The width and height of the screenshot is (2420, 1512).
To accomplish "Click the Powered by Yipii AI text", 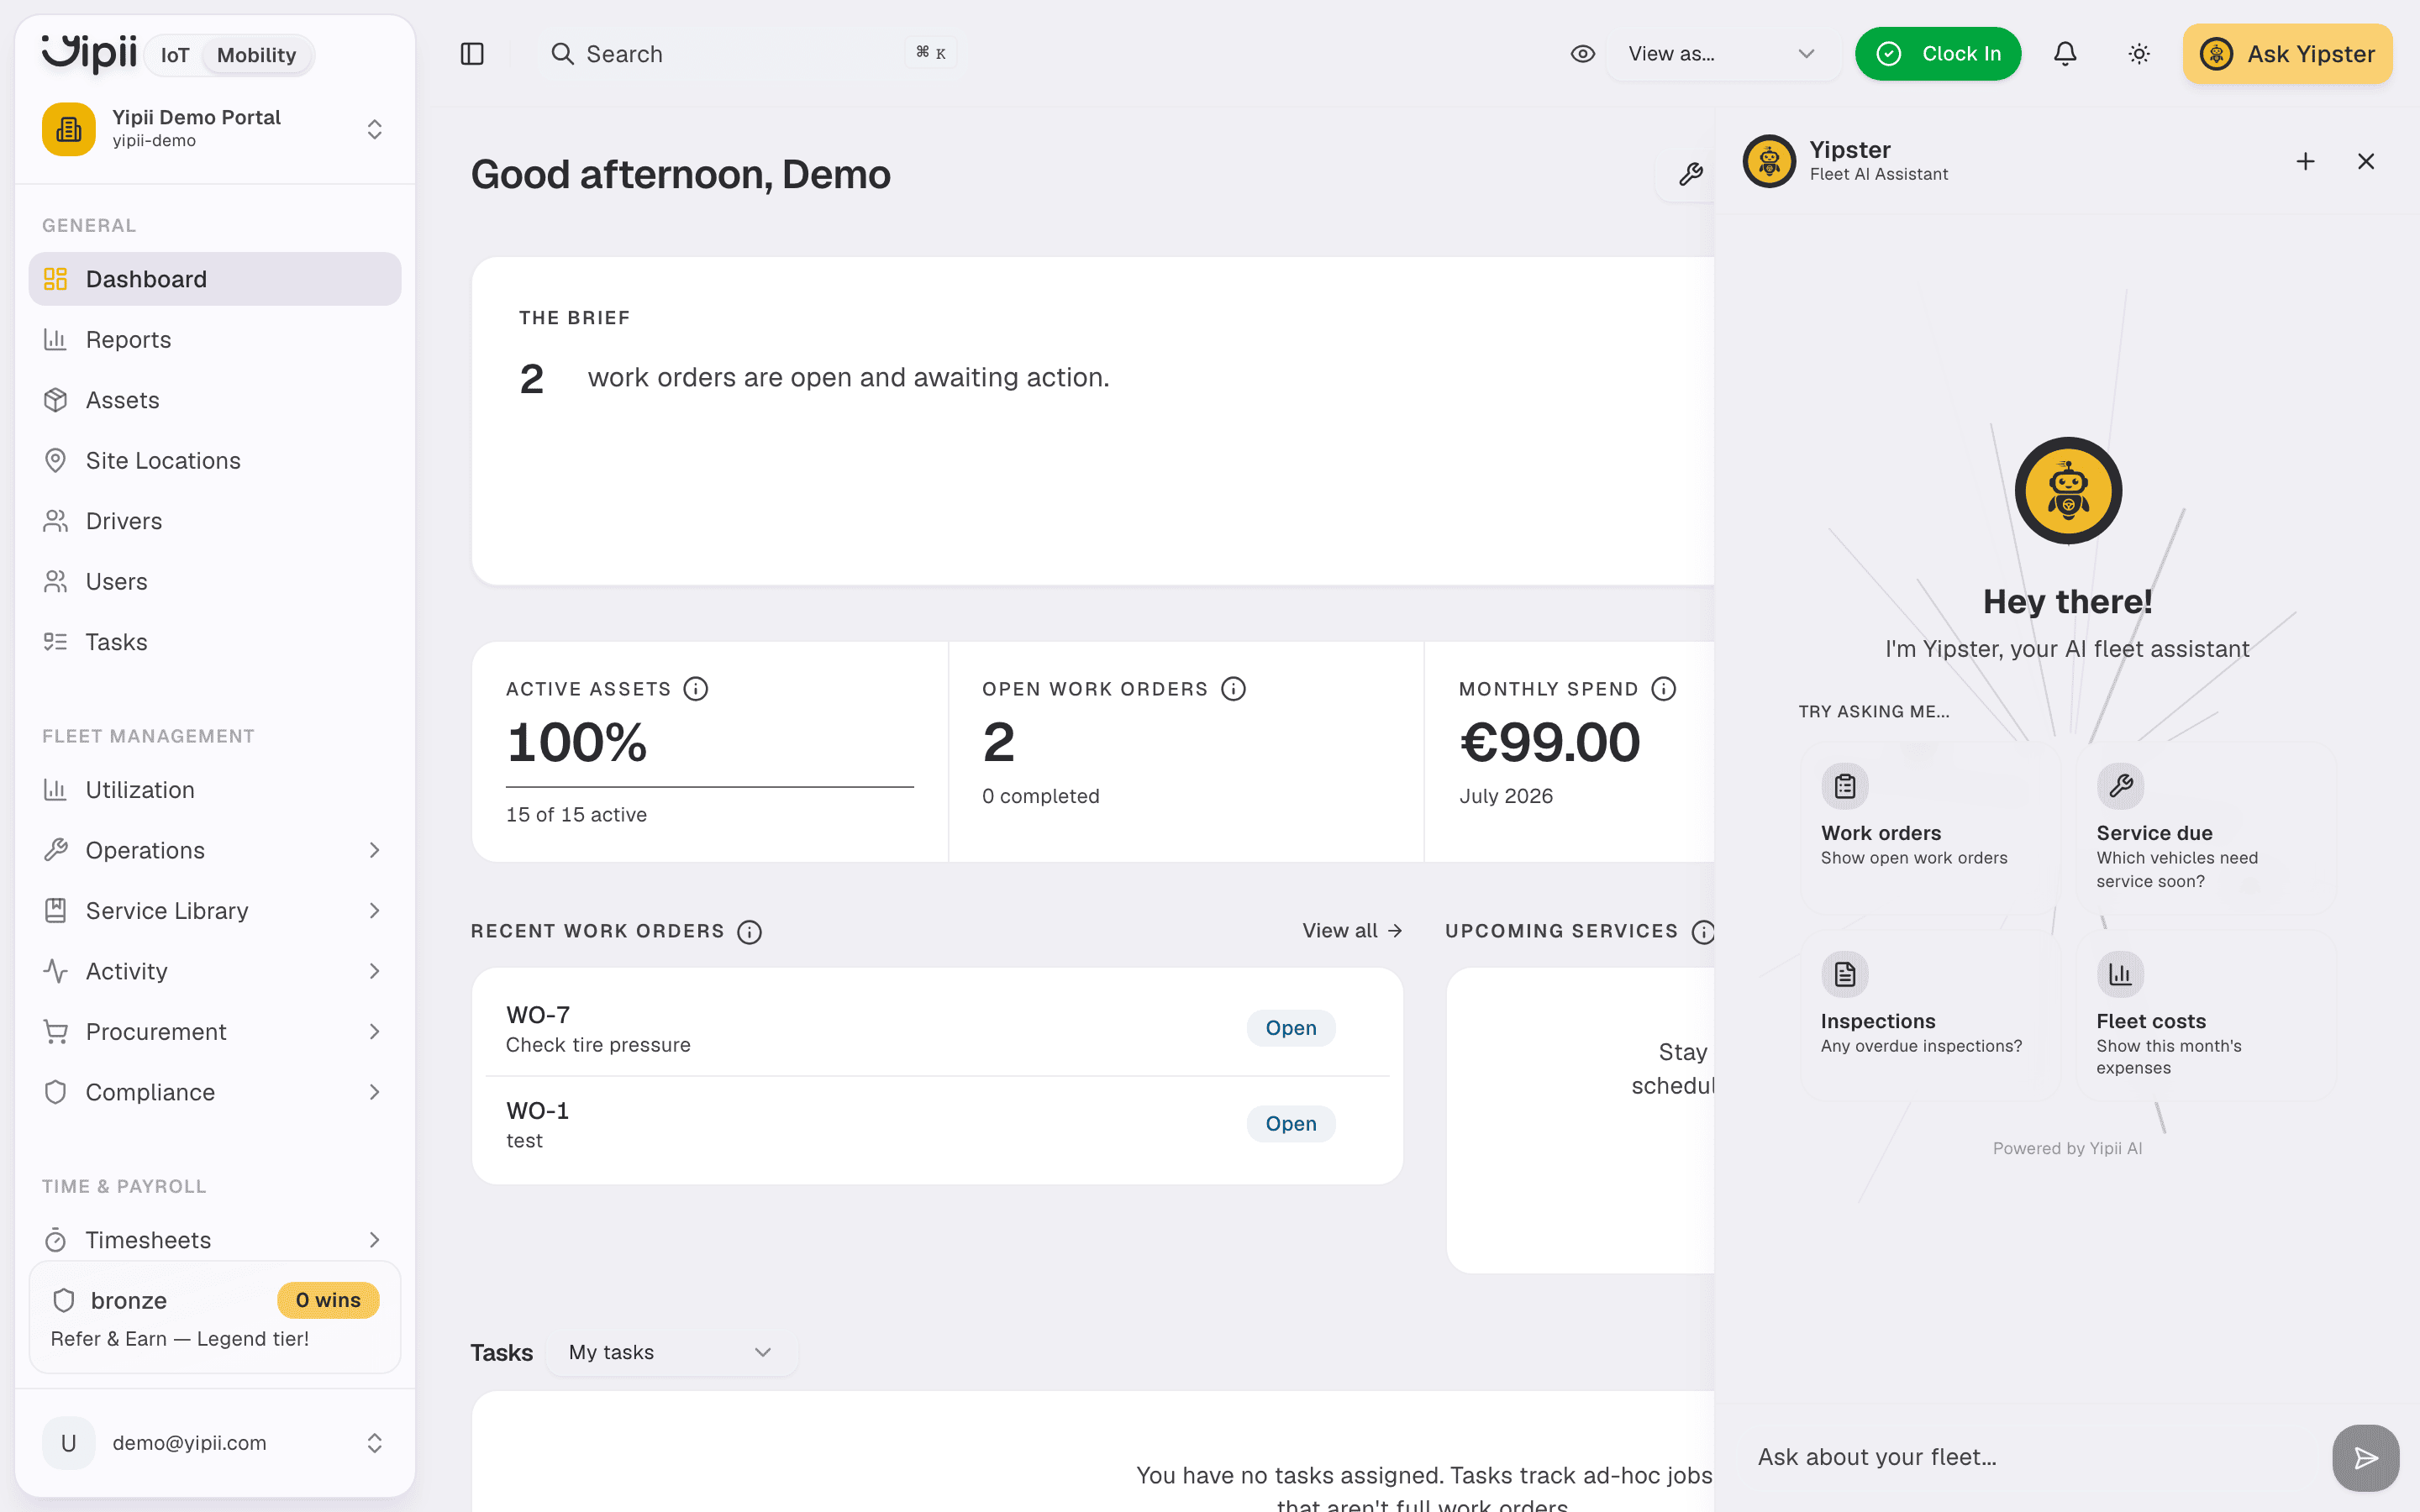I will point(2067,1148).
